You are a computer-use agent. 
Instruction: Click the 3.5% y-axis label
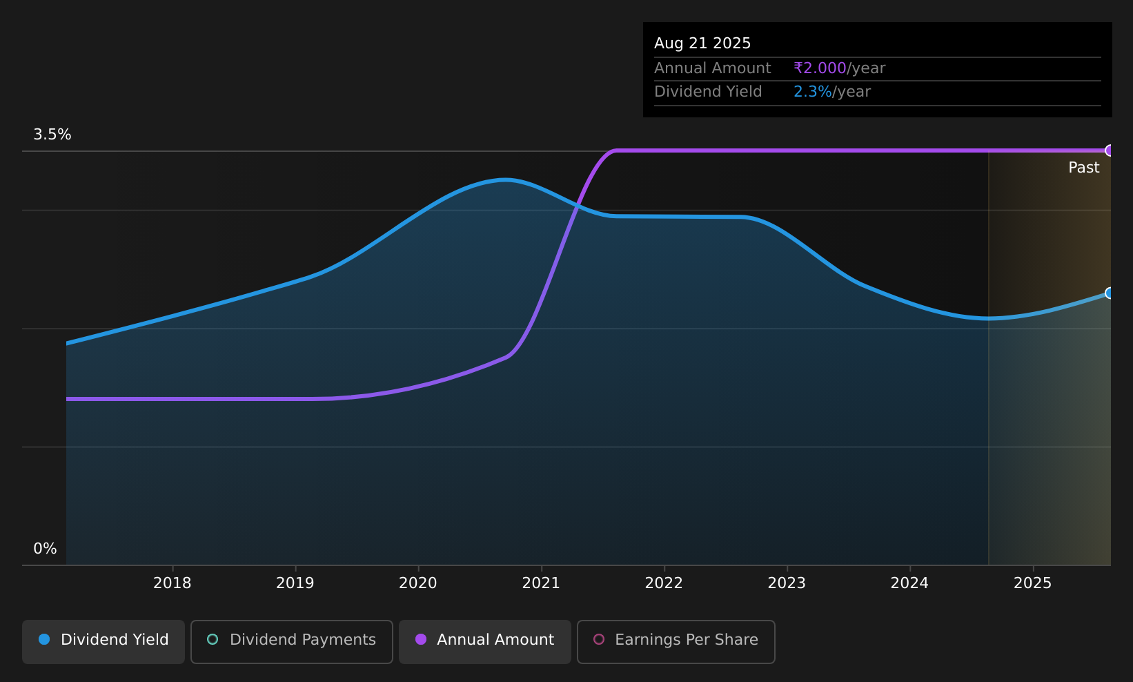click(52, 135)
